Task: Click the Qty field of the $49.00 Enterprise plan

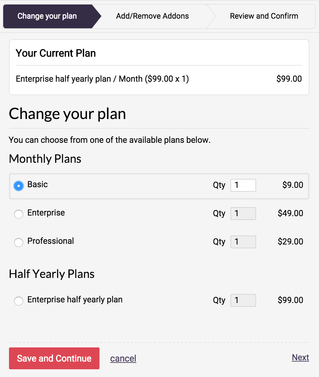Action: point(243,214)
